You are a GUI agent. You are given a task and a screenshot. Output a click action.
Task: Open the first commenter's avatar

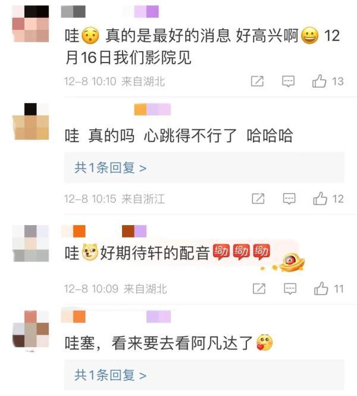(x=30, y=24)
